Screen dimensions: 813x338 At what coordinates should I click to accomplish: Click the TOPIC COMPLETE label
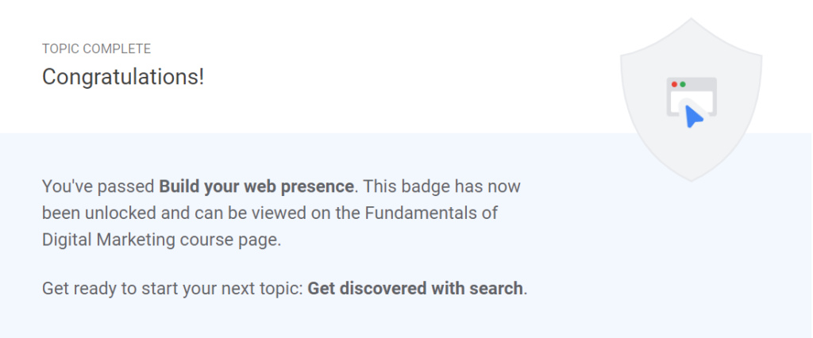click(x=96, y=49)
